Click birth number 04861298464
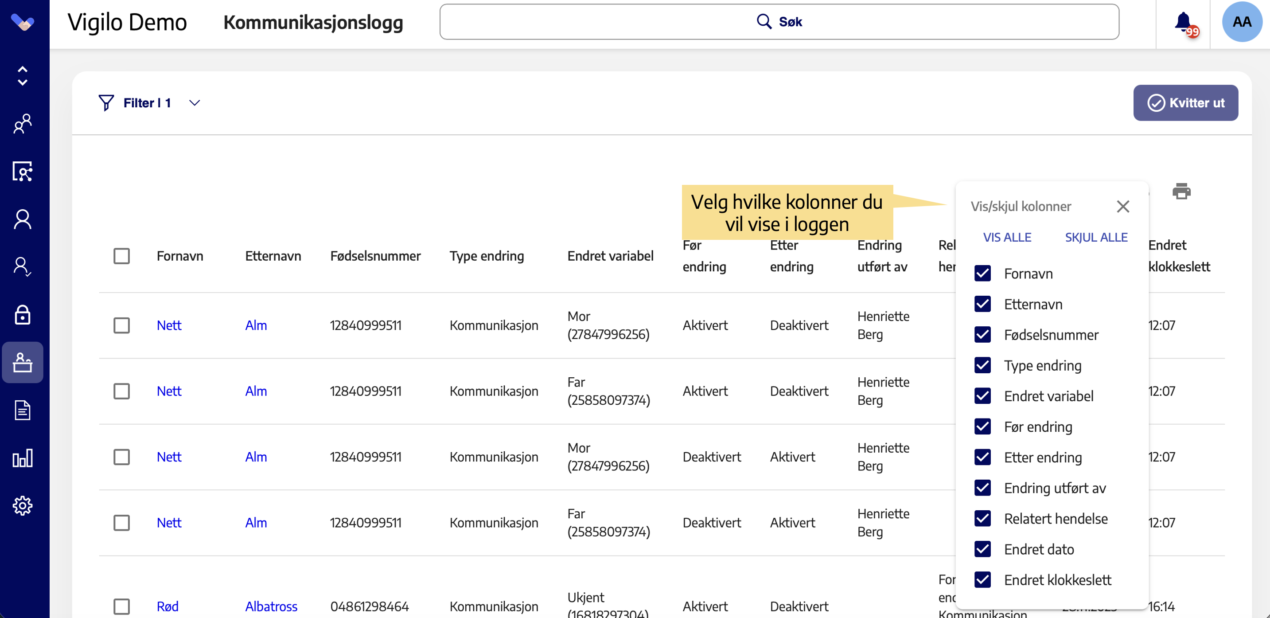 pyautogui.click(x=370, y=606)
